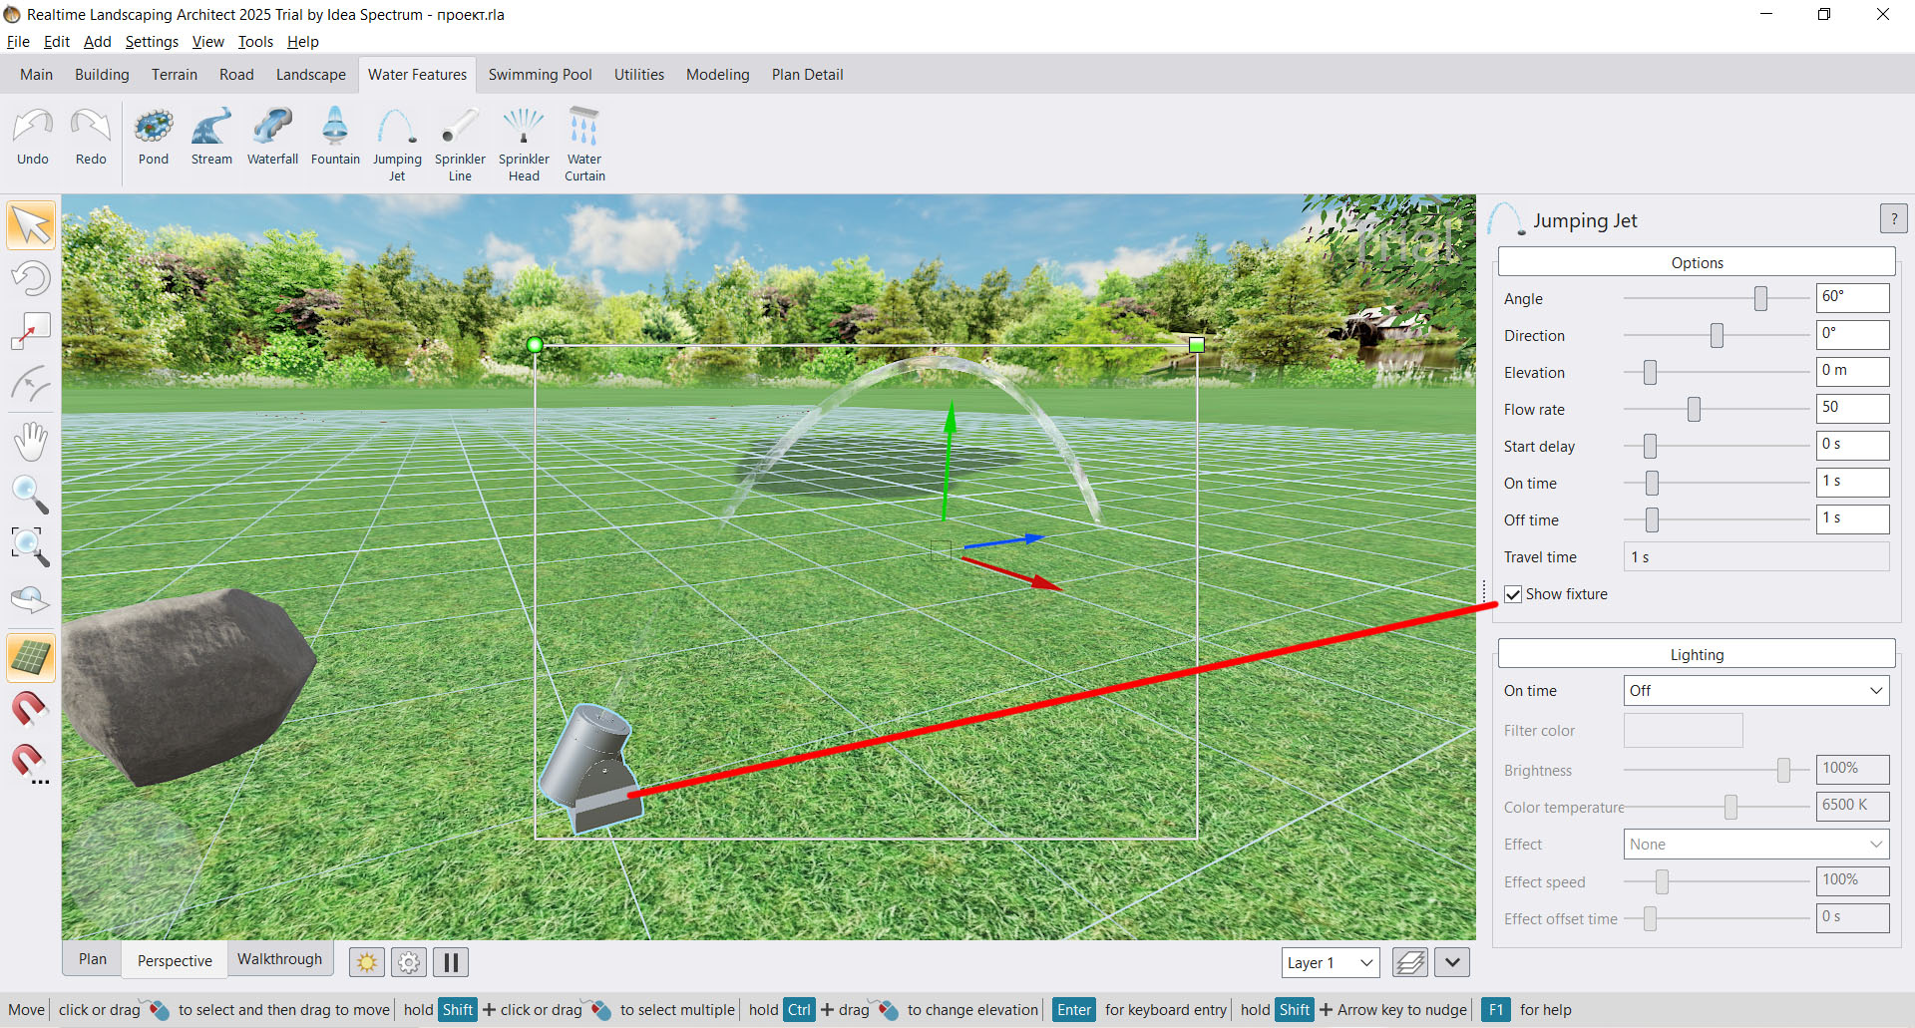Open the Lighting On time dropdown

[x=1755, y=691]
